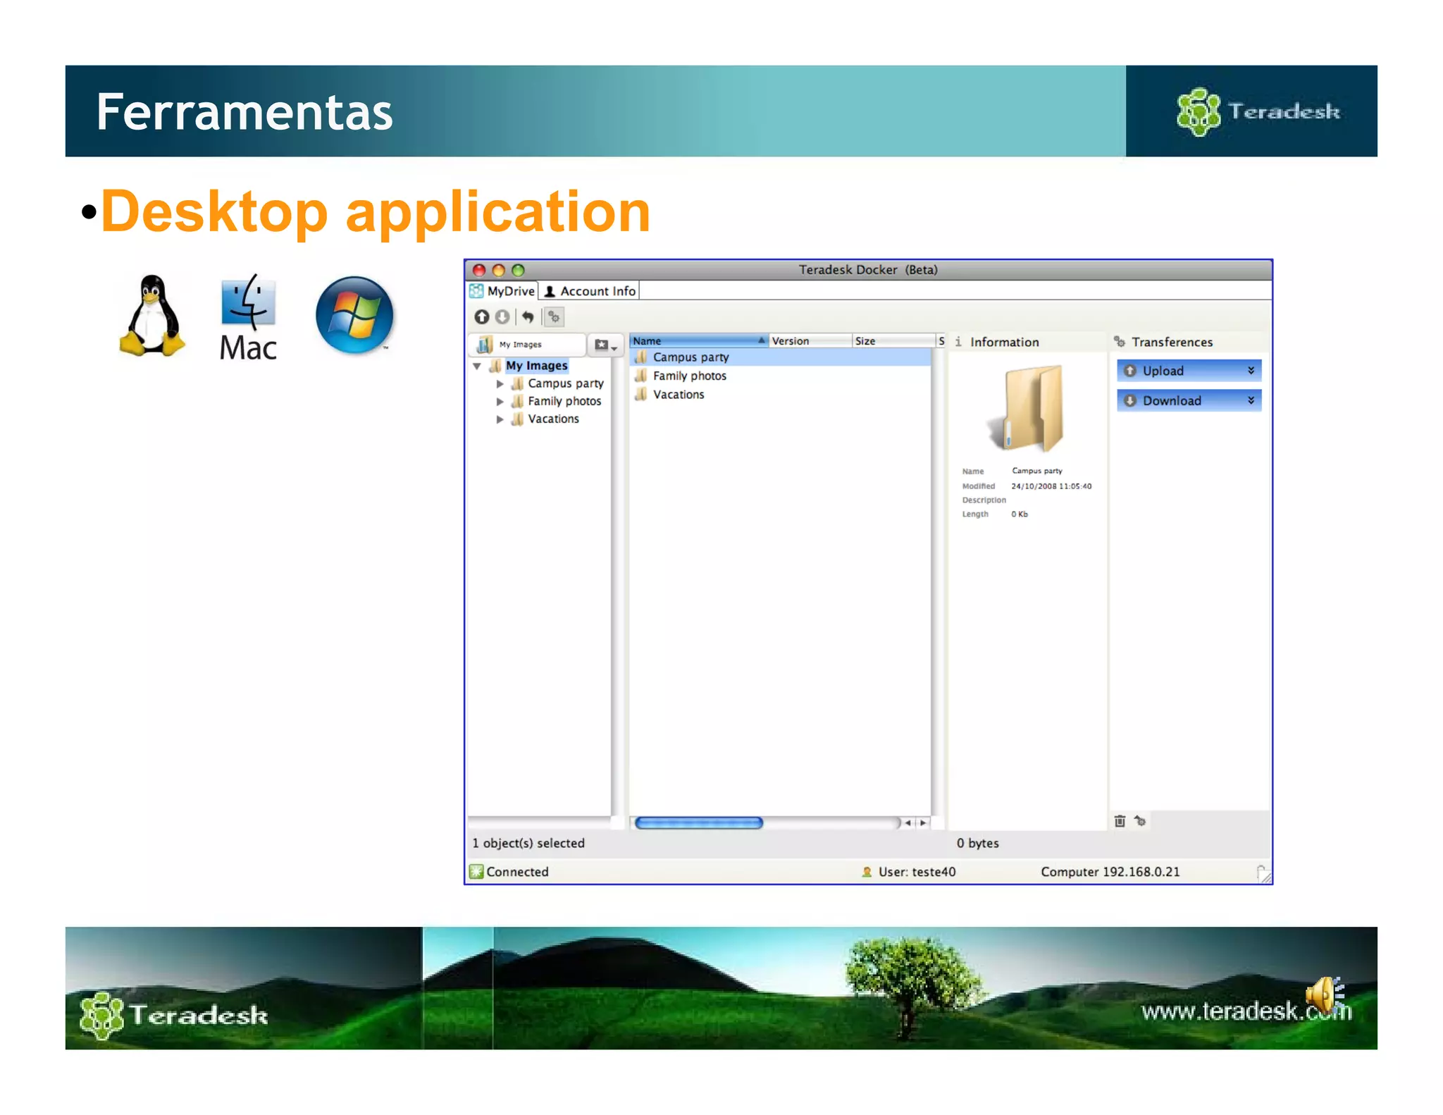The image size is (1443, 1115).
Task: Click the Teradesk logo in header
Action: pos(1258,111)
